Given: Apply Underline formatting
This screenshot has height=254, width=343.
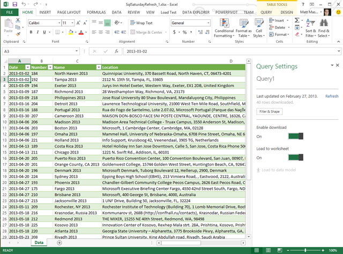Looking at the screenshot, I should (x=44, y=32).
